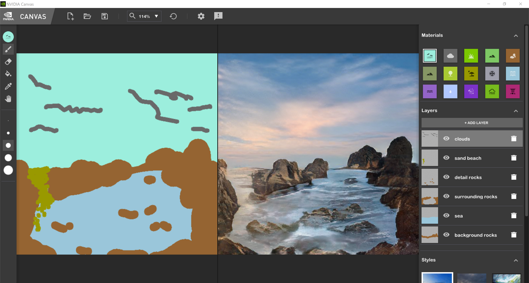
Task: Pick the Fill Bucket tool
Action: point(8,74)
